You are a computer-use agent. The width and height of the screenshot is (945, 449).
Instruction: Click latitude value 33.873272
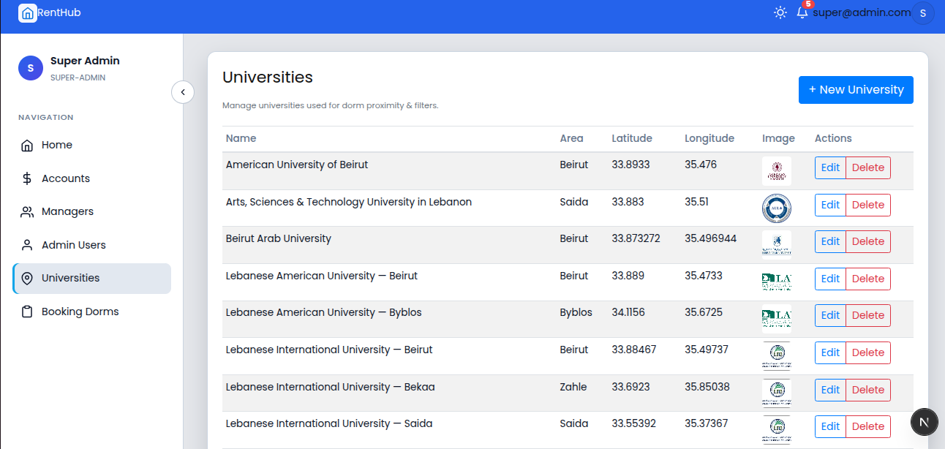click(x=636, y=238)
